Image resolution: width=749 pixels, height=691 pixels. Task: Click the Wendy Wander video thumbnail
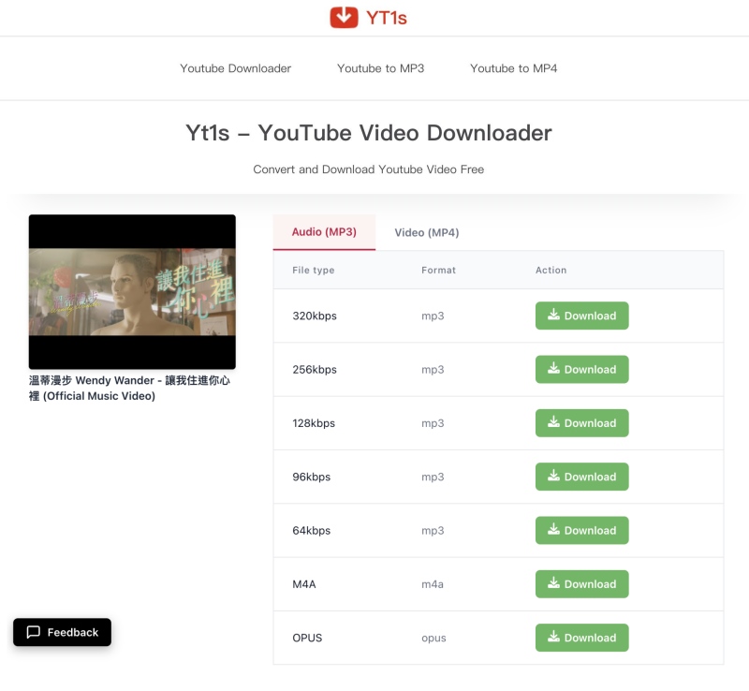pos(132,291)
